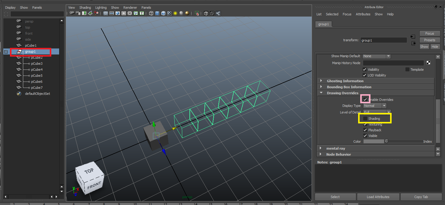Viewport: 445px width, 205px height.
Task: Check the Template checkbox
Action: click(407, 70)
